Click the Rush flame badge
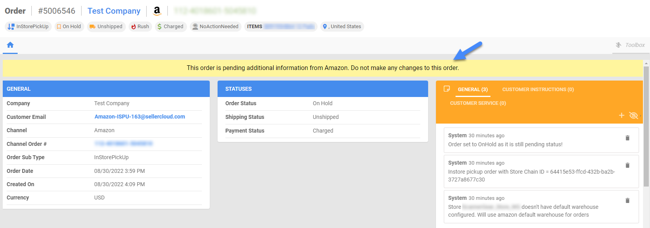Screen dimensions: 650x228 pyautogui.click(x=140, y=27)
